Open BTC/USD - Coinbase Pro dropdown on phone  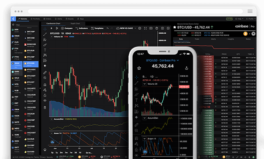click(x=163, y=60)
